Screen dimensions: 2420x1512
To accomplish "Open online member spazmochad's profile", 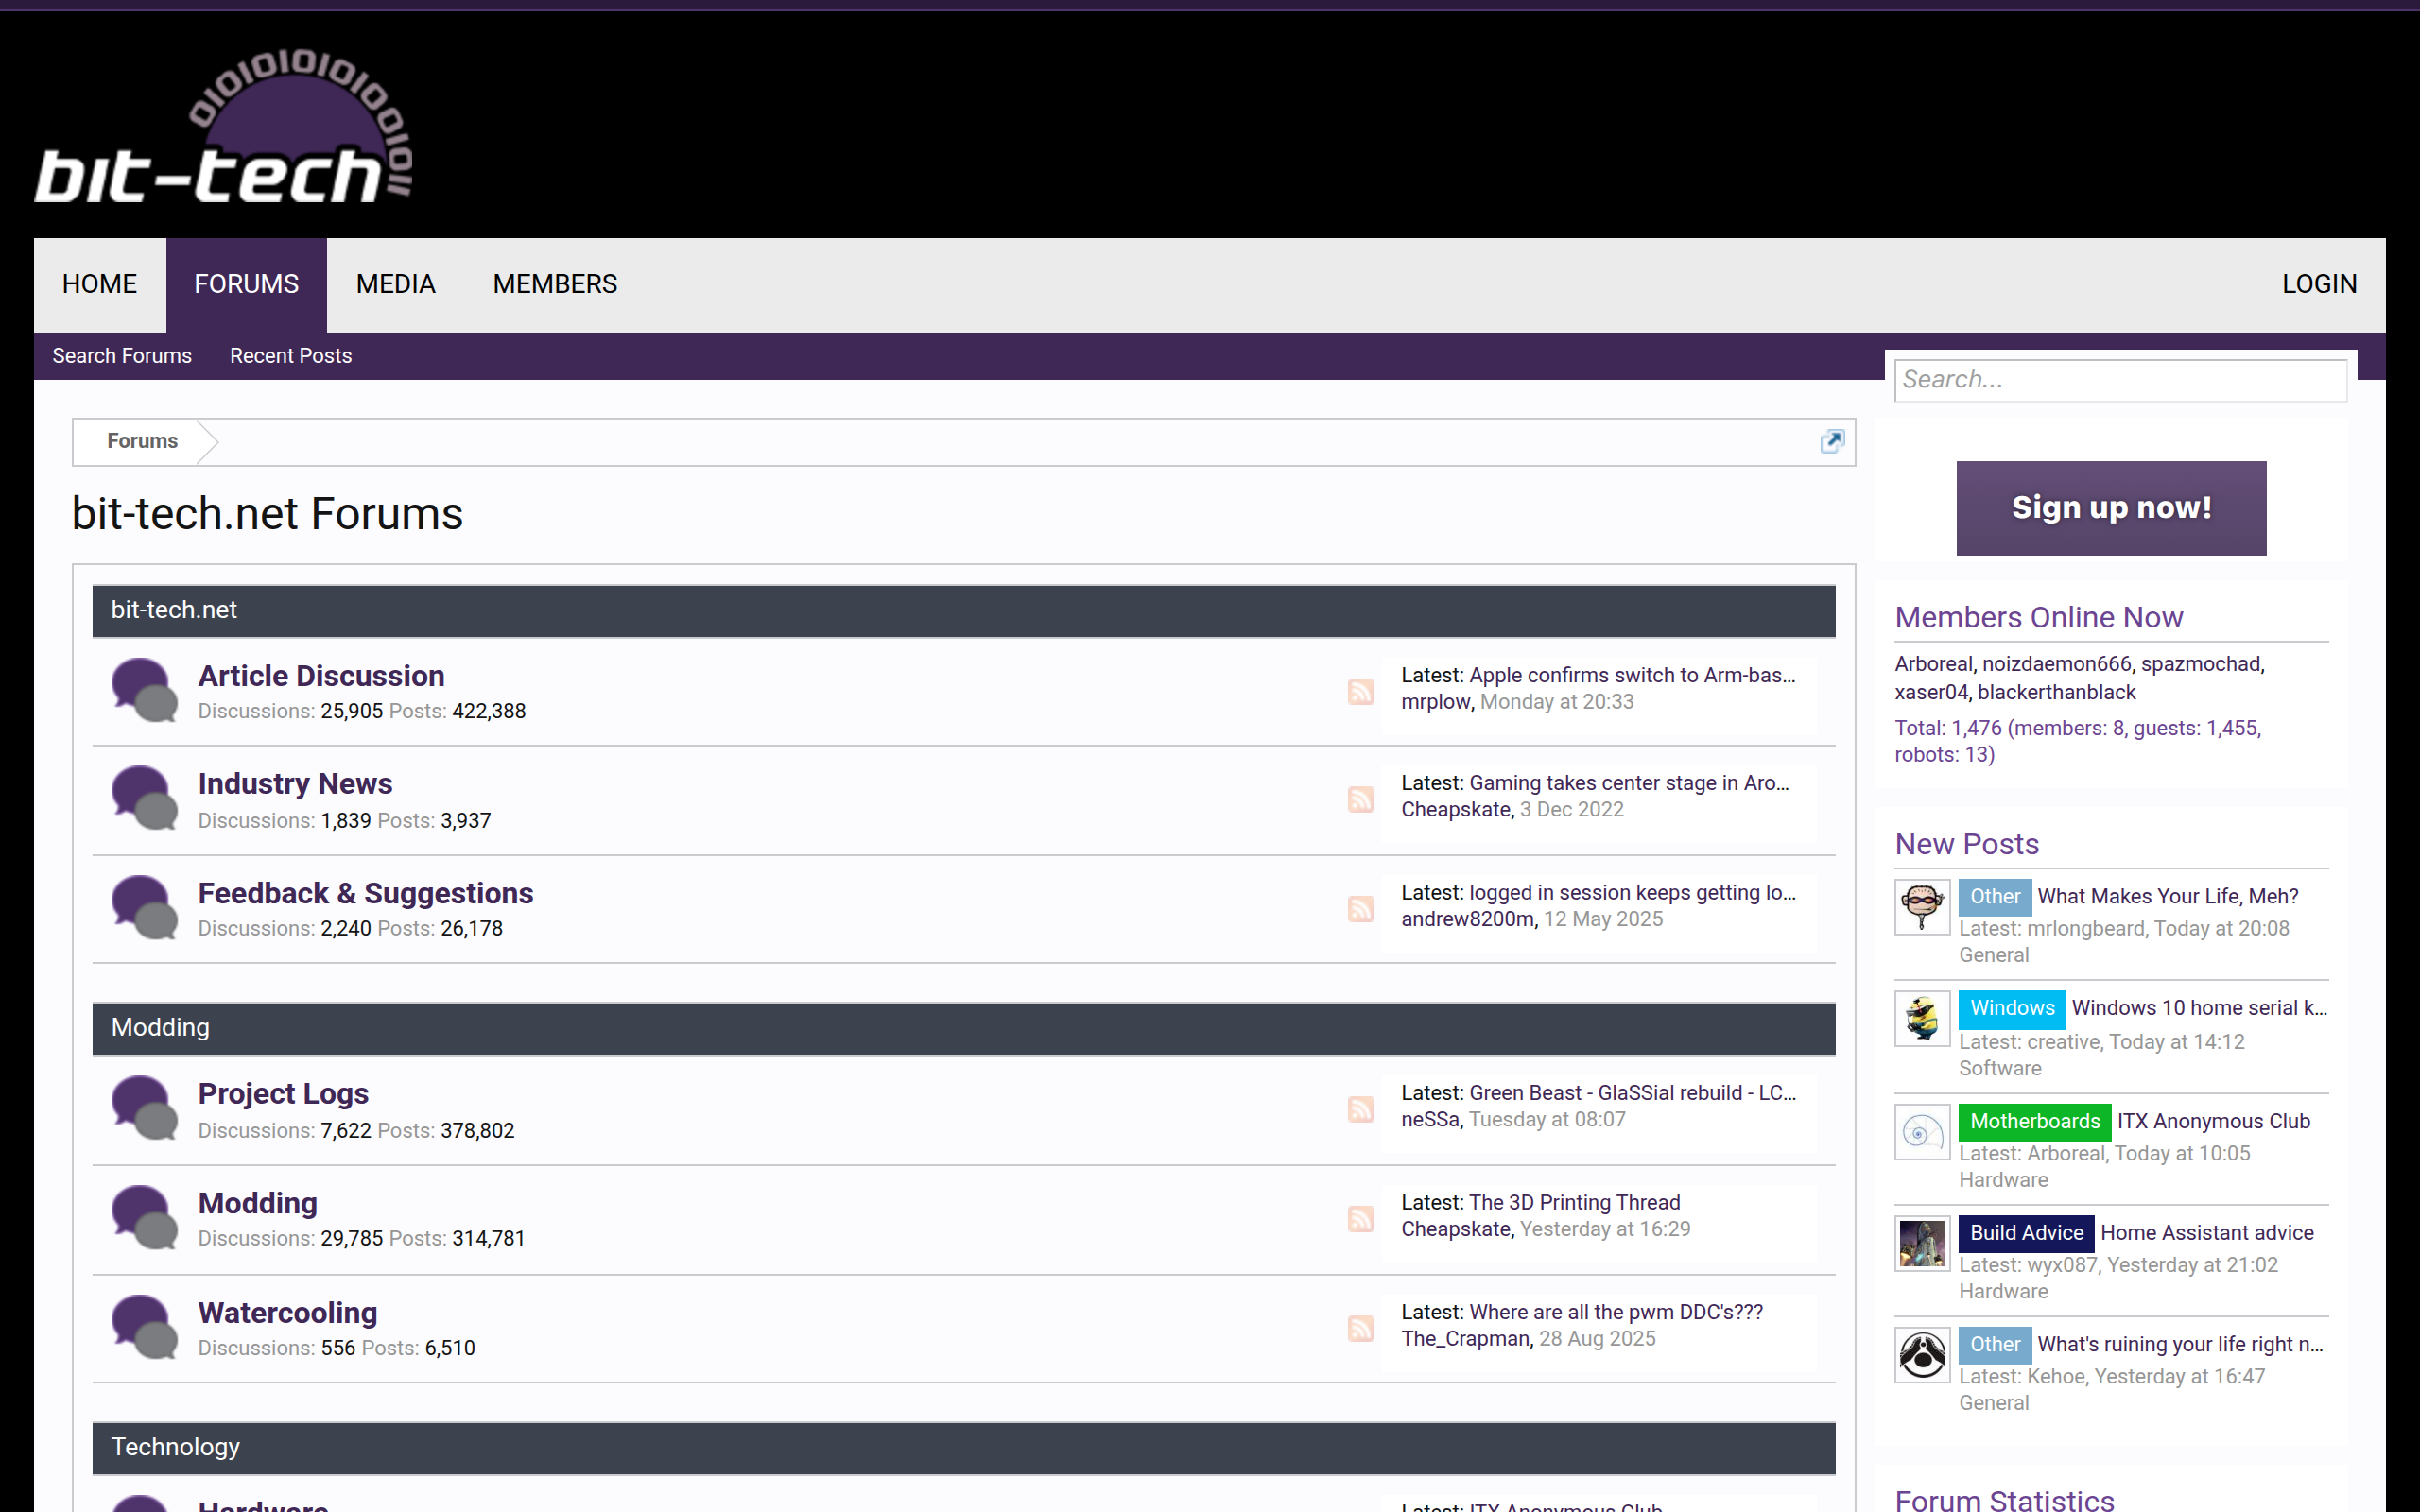I will (2199, 664).
